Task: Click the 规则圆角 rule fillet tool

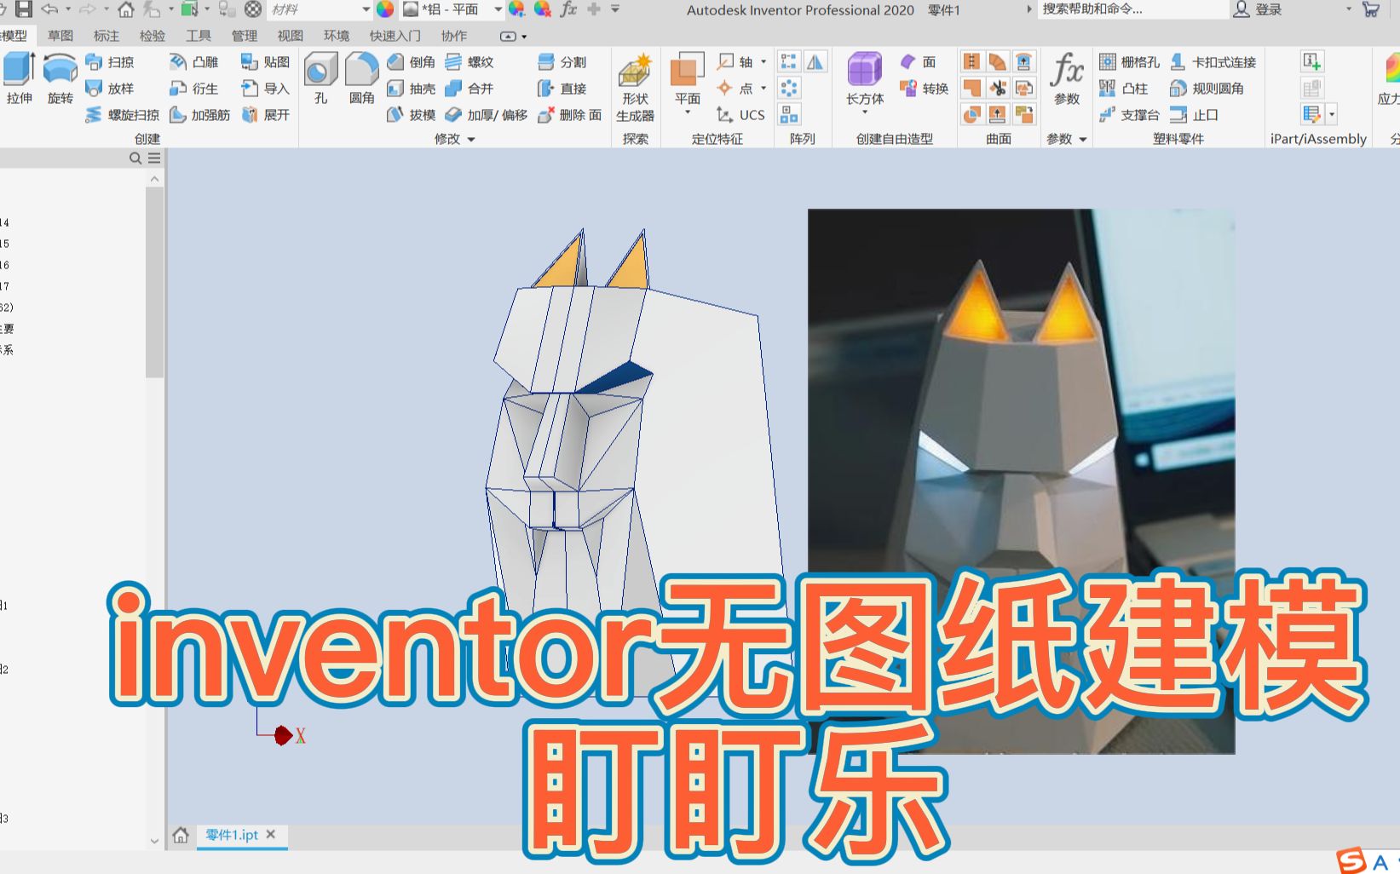Action: (1207, 89)
